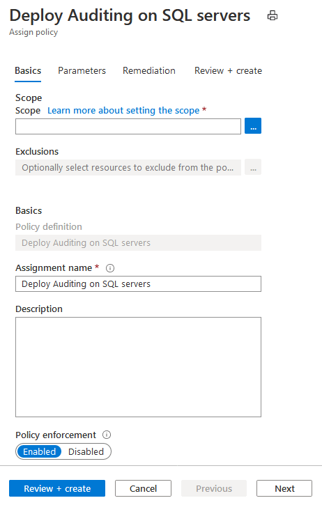Proceed with the Next button

pos(284,488)
